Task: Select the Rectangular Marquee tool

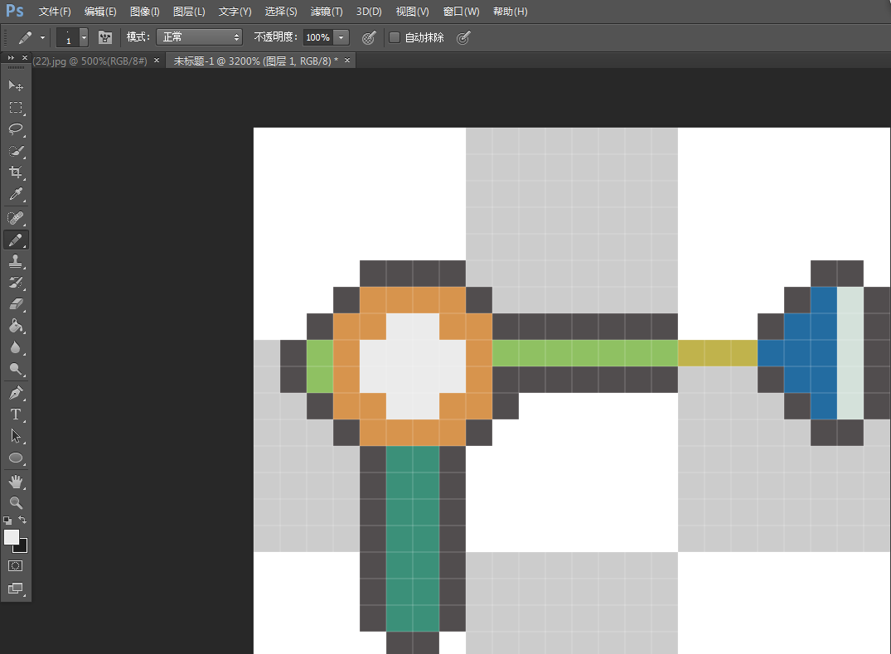Action: [16, 108]
